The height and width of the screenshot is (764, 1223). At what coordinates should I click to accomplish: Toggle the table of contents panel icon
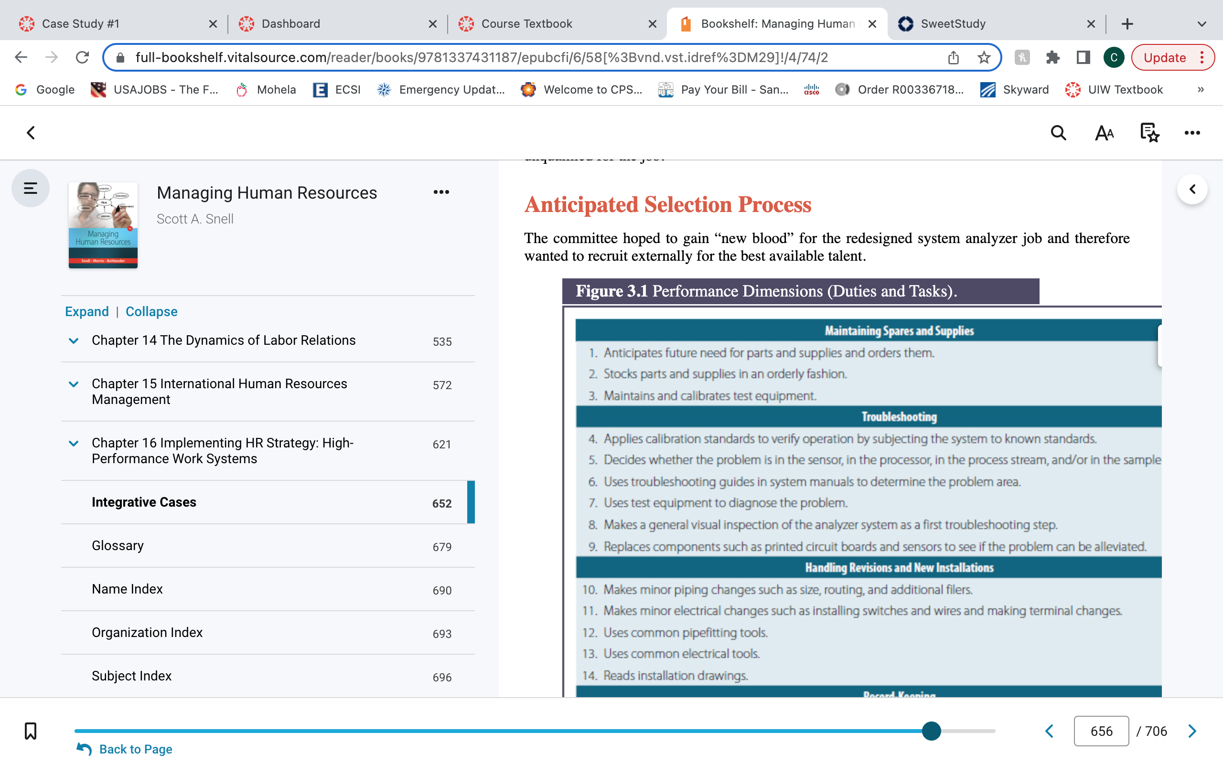30,189
